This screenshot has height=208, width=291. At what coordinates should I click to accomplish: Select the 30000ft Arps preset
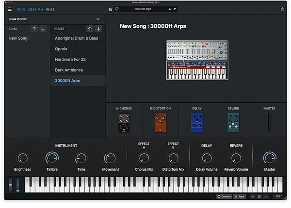tap(78, 80)
